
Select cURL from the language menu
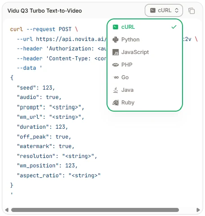145,27
